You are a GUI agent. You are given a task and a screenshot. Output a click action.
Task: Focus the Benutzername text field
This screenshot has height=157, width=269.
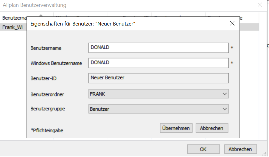point(158,47)
